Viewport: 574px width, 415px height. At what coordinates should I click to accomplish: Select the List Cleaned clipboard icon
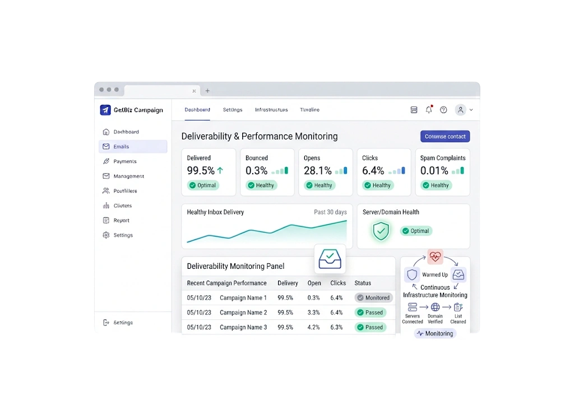tap(458, 307)
